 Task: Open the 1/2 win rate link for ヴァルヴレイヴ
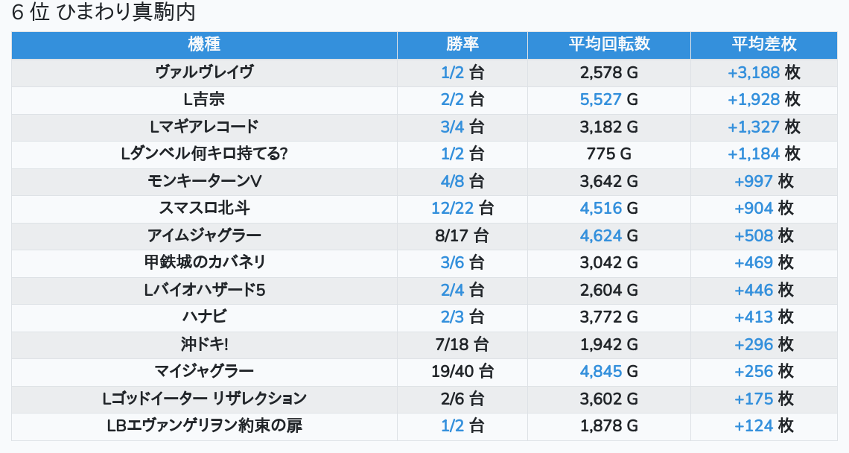(x=452, y=72)
